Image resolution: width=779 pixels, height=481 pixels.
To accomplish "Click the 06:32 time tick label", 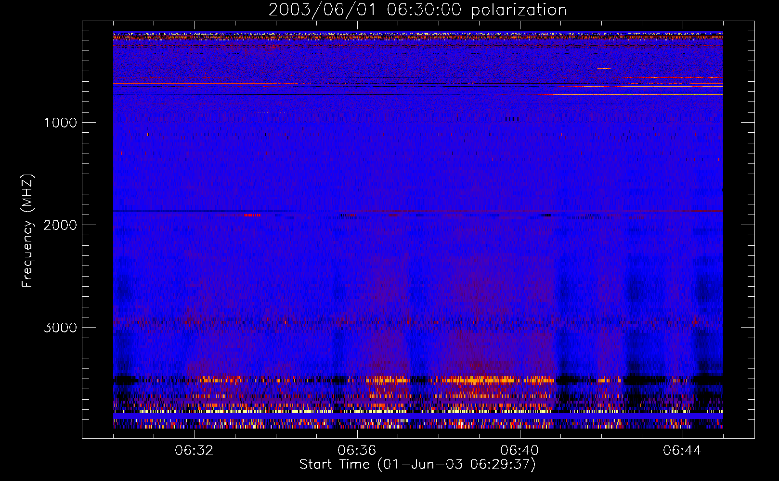I will pos(194,451).
